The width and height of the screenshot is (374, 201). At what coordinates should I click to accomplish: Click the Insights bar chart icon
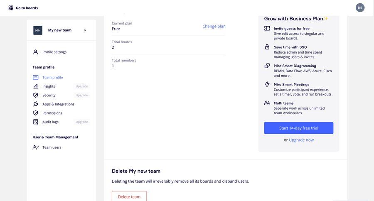(x=36, y=86)
